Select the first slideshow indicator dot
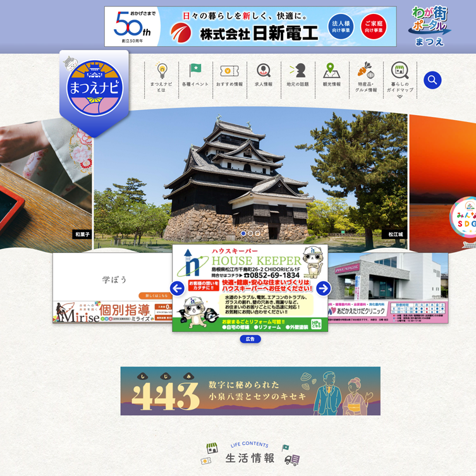Screen dimensions: 476x476 (x=243, y=233)
